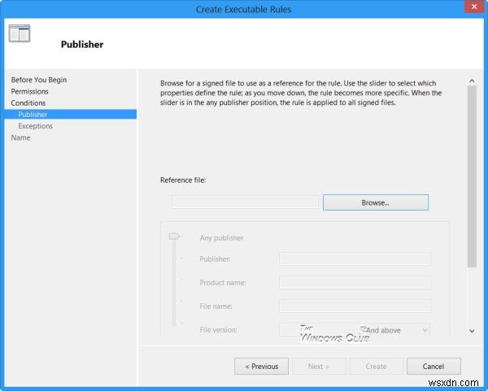Open the Before You Begin step

point(39,80)
